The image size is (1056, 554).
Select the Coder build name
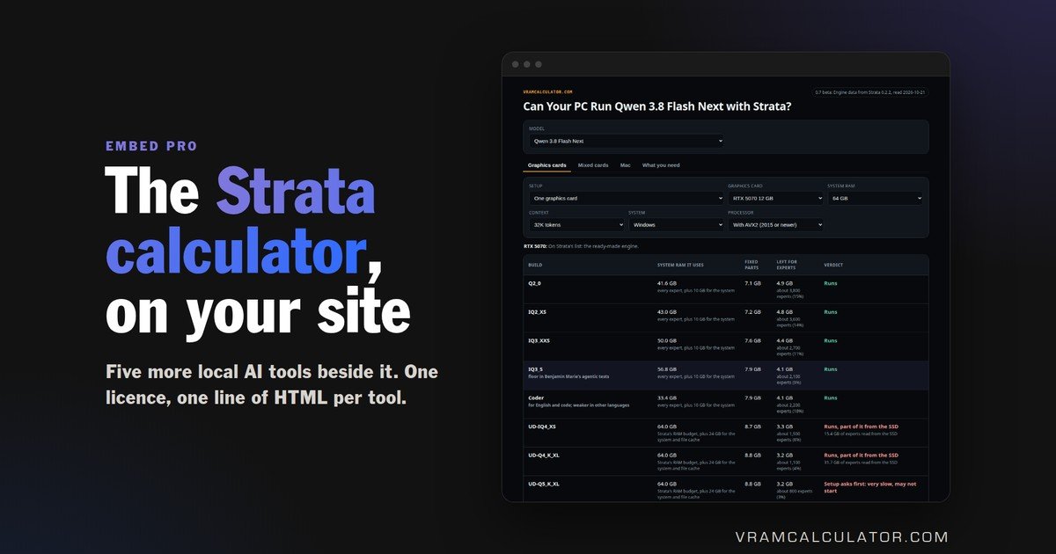(x=536, y=397)
